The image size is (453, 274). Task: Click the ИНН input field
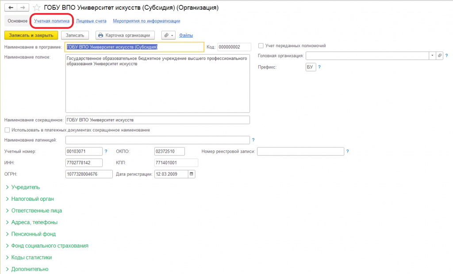click(84, 163)
